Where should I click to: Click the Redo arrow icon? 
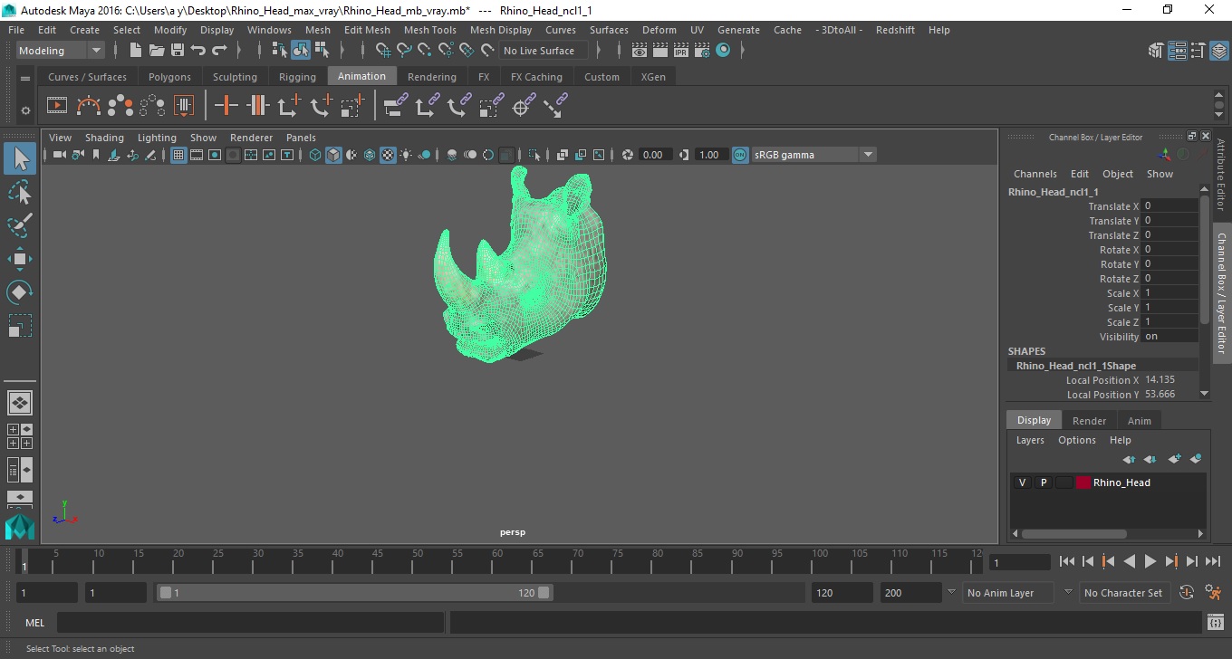(219, 51)
